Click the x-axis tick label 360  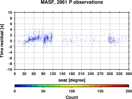pyautogui.click(x=129, y=74)
